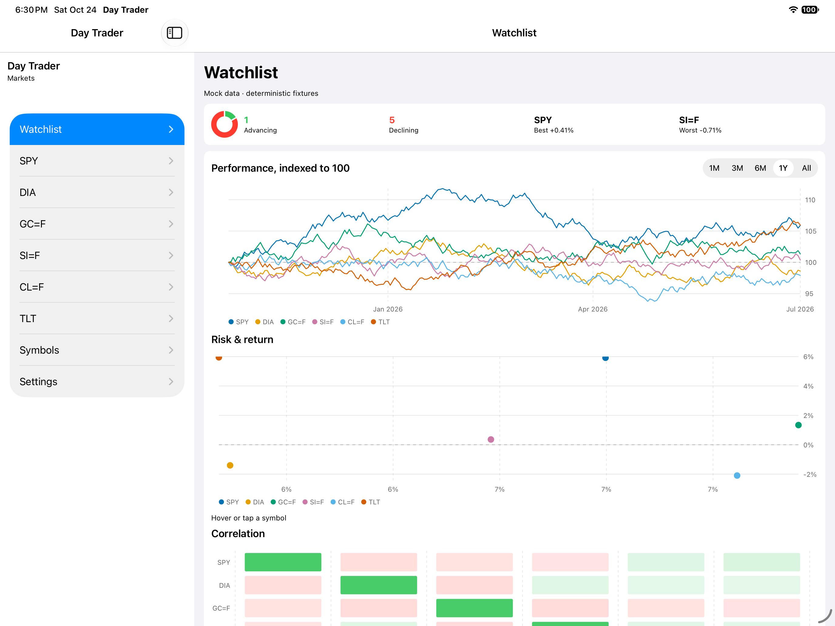
Task: Open SPY in the sidebar
Action: click(x=97, y=161)
